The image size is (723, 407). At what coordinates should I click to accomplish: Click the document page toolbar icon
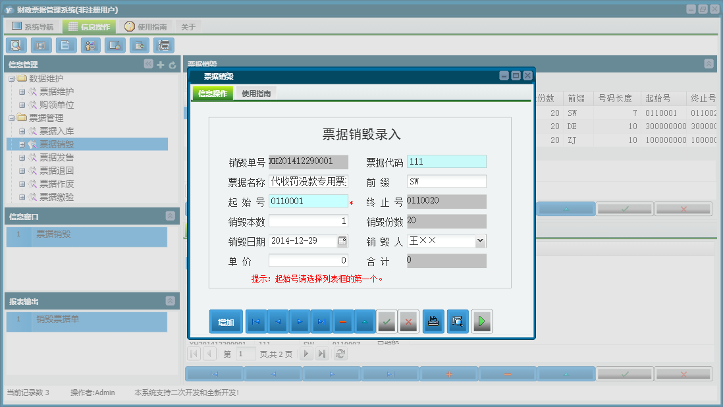pos(65,45)
